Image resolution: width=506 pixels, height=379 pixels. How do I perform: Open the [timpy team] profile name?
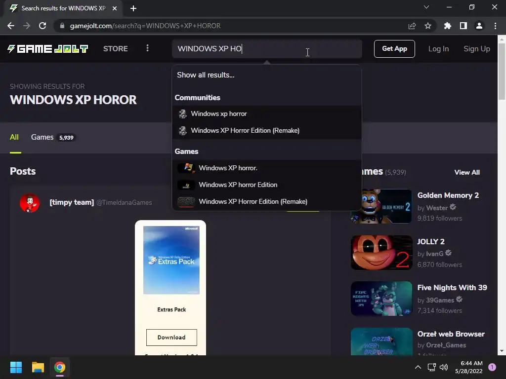pos(72,202)
